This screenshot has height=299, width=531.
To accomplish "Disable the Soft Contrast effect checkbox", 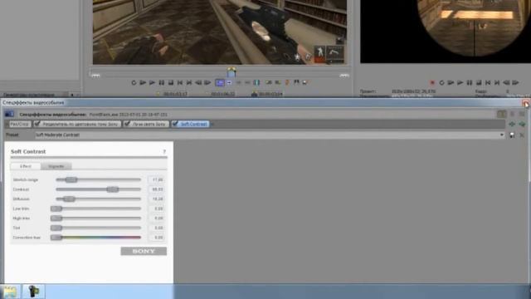I will [x=175, y=124].
